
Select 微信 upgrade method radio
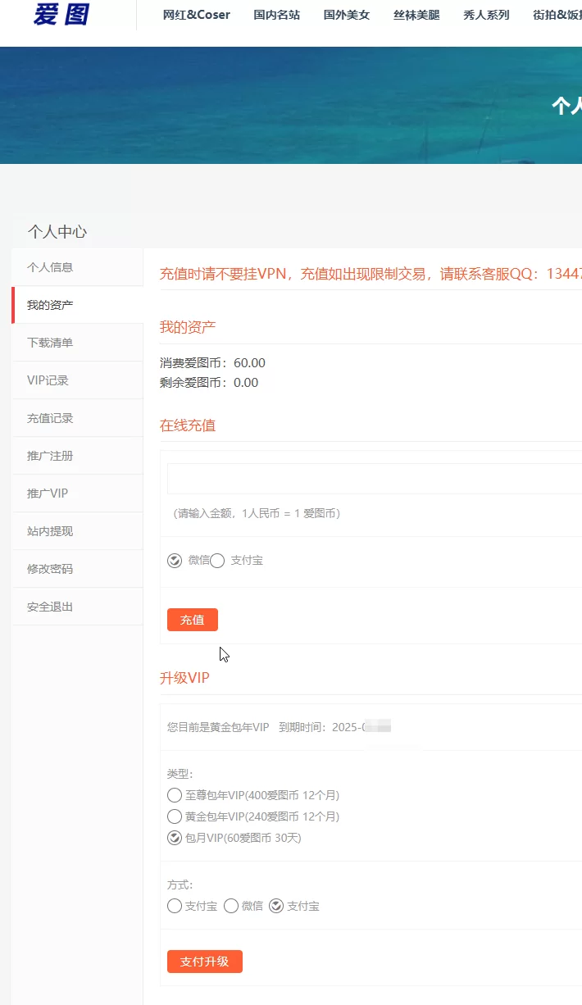[231, 906]
